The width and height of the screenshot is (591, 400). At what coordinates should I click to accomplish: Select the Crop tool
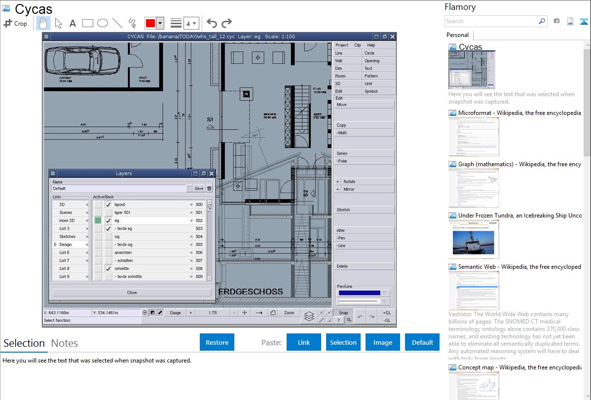tap(15, 23)
